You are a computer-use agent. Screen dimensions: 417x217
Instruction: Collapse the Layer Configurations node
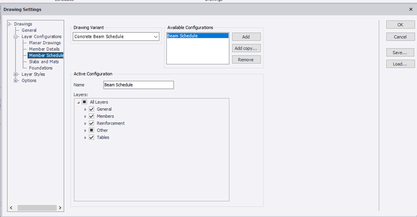[x=16, y=36]
